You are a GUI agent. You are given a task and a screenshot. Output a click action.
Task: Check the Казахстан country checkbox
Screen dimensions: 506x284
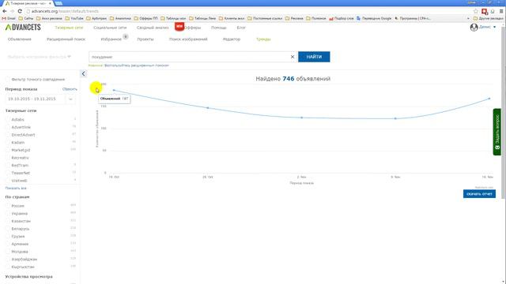(8, 221)
